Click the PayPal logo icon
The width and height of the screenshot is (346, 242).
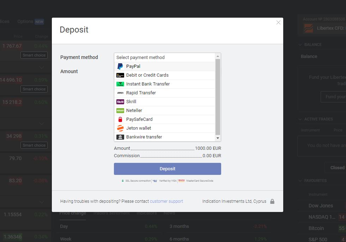coord(120,66)
